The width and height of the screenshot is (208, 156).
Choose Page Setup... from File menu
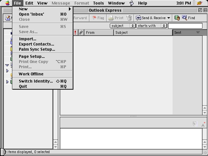(x=43, y=56)
